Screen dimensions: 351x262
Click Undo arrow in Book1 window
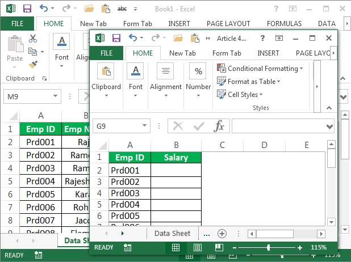pos(44,9)
